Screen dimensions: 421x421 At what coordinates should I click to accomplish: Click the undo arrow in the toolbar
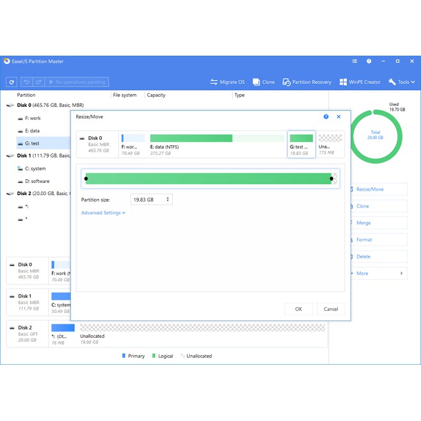(27, 82)
